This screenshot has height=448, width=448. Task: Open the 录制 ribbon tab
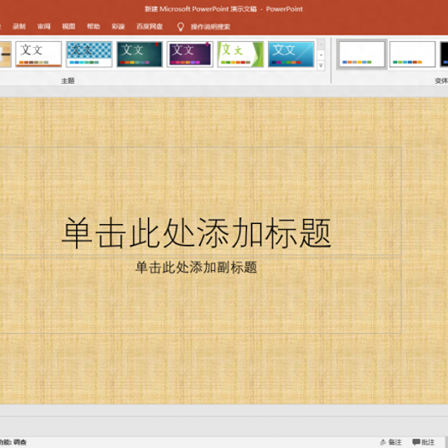click(x=19, y=26)
